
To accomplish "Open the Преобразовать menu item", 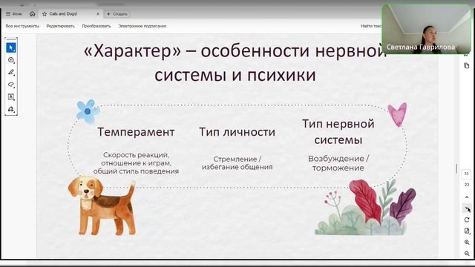I will (96, 26).
